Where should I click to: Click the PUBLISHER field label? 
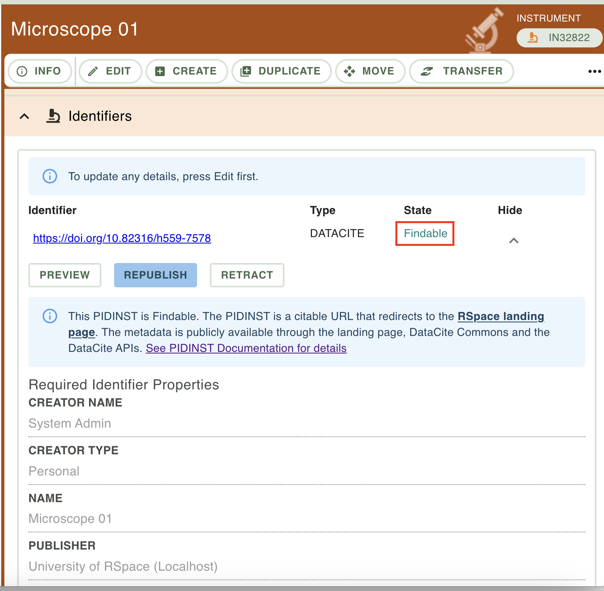62,546
